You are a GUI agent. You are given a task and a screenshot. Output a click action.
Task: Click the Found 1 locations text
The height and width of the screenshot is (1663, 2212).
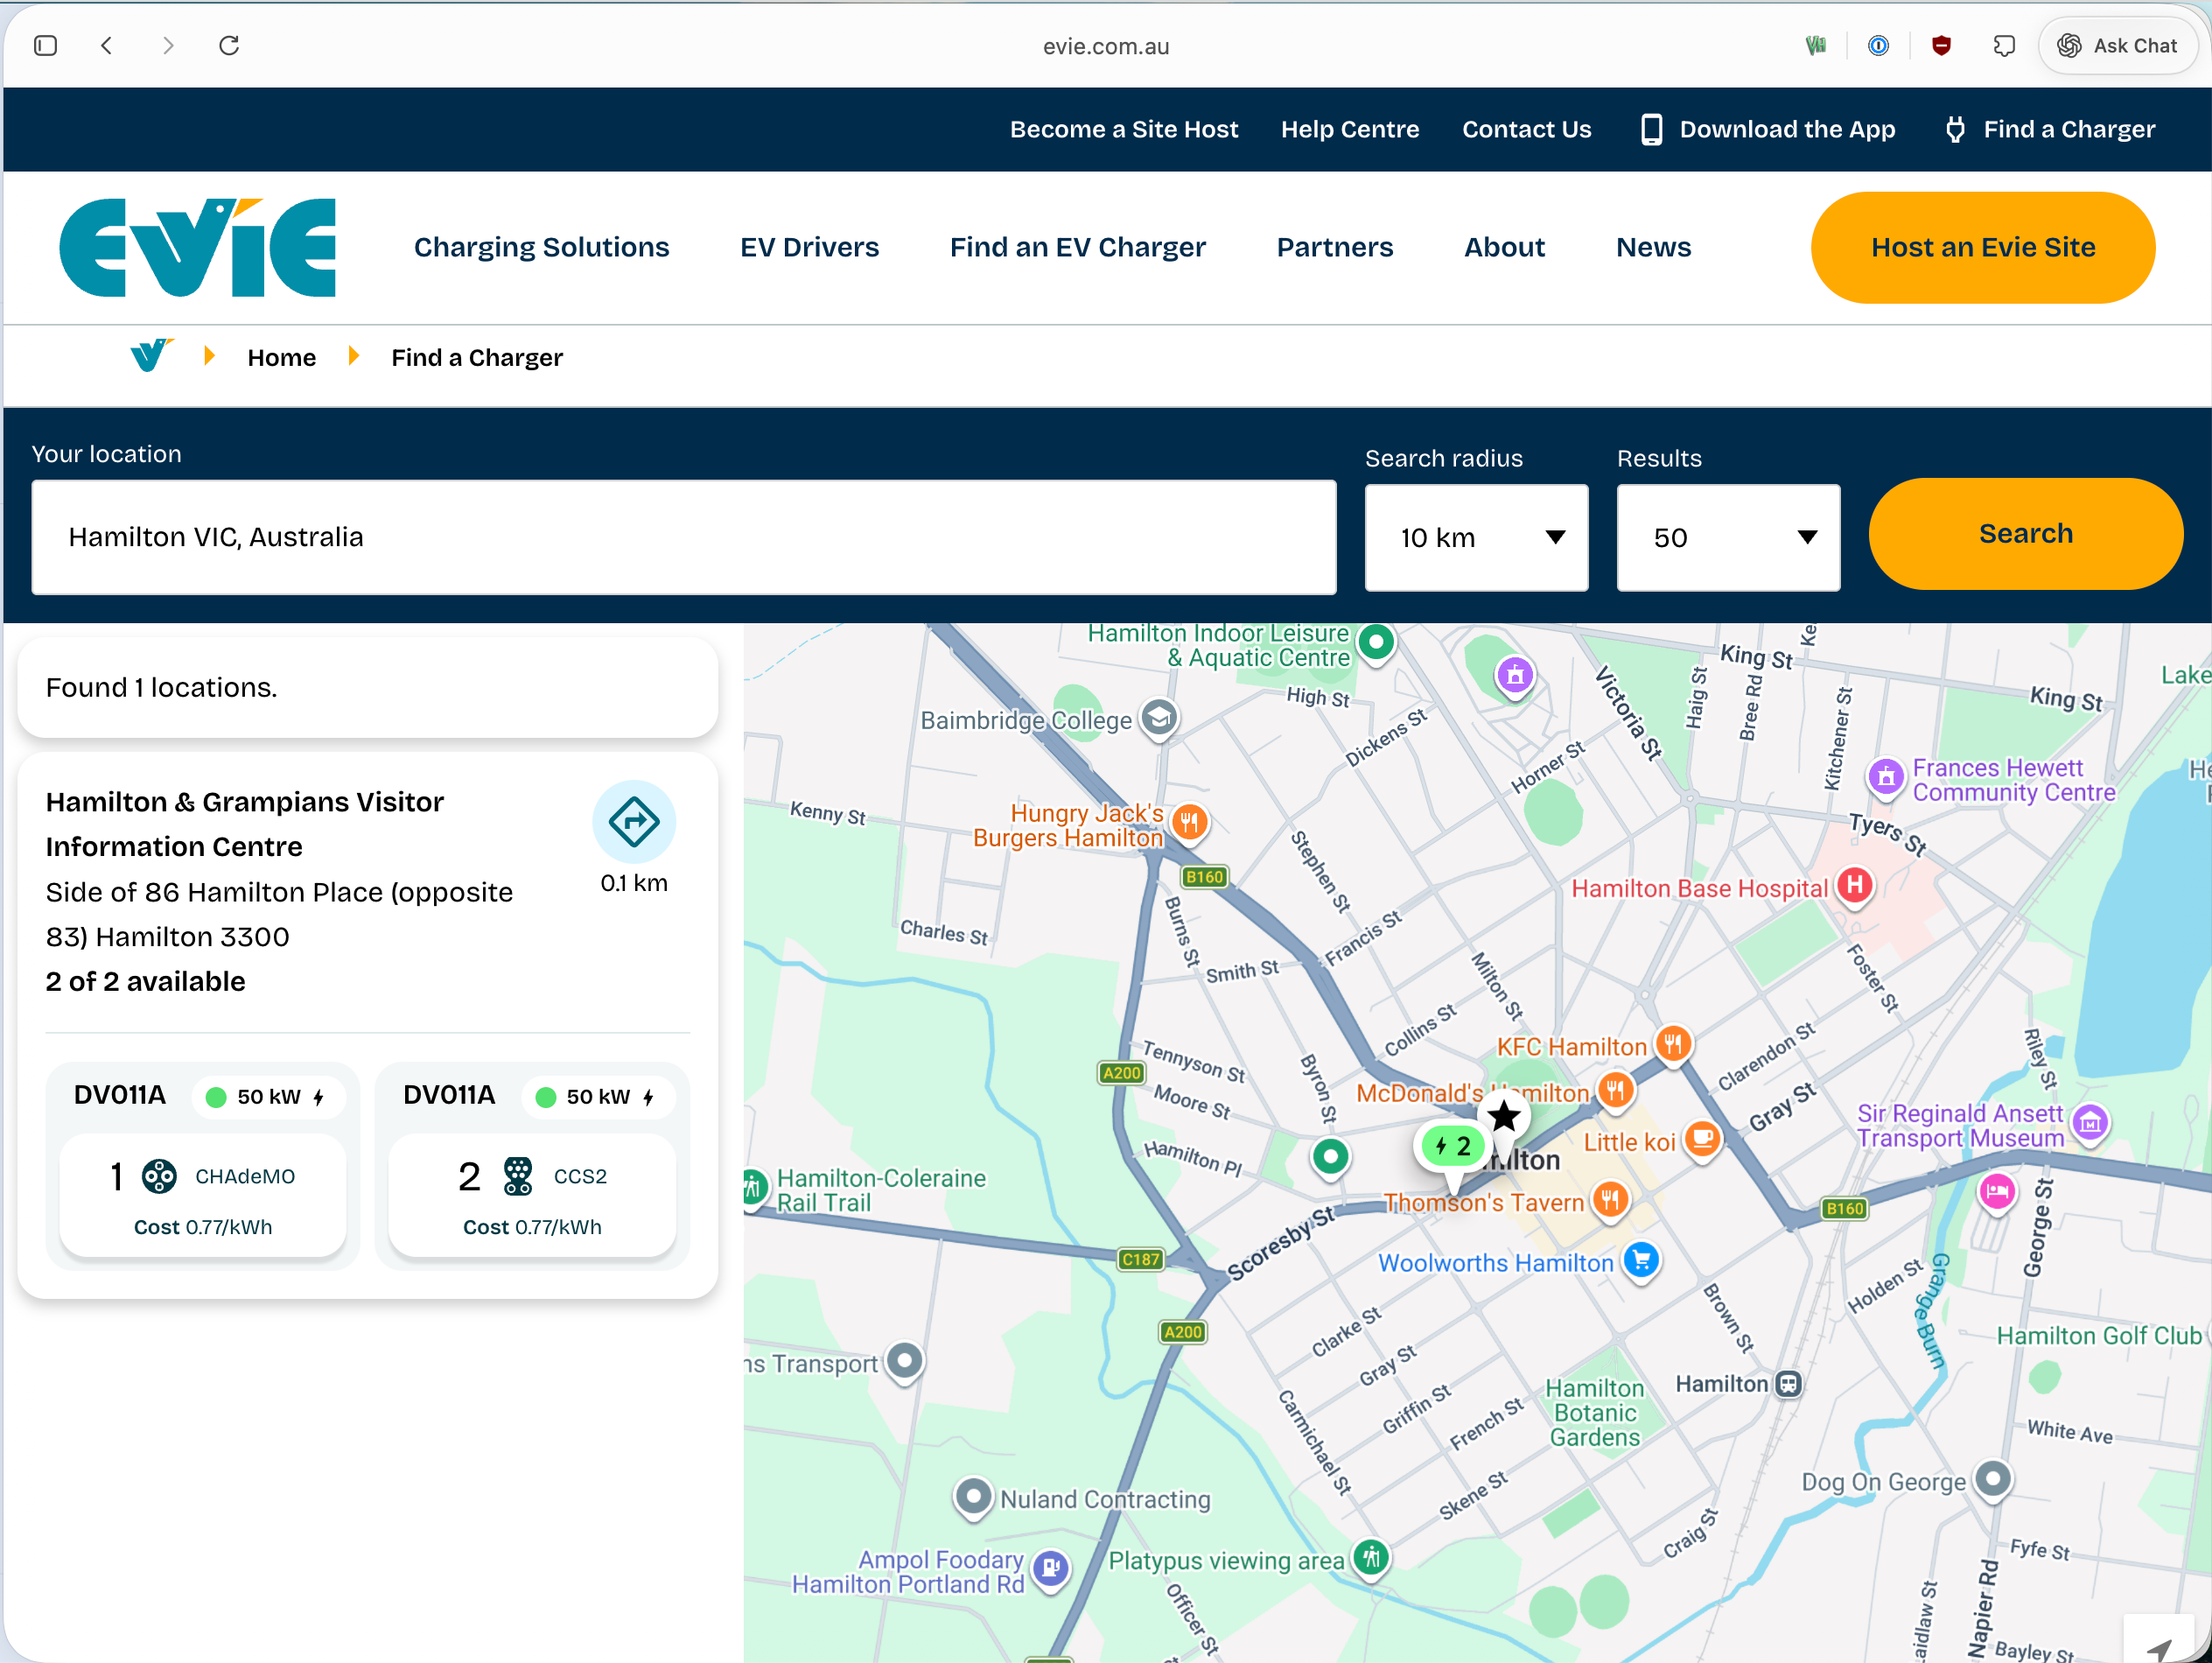(x=162, y=687)
